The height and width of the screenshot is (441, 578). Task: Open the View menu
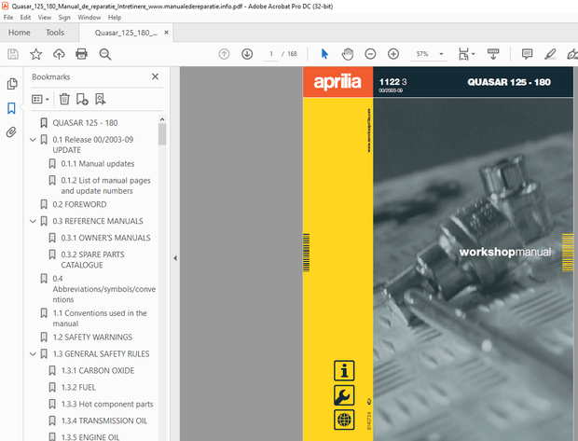[x=45, y=18]
